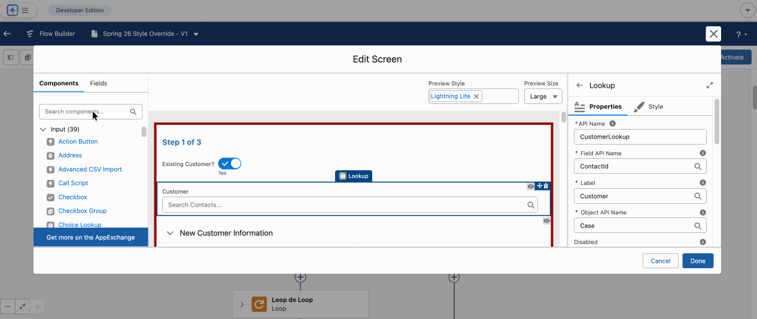The height and width of the screenshot is (319, 757).
Task: Collapse the New Customer Information section
Action: (170, 233)
